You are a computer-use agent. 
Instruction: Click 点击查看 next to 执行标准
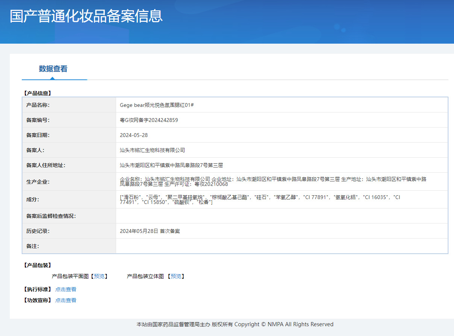coord(65,289)
